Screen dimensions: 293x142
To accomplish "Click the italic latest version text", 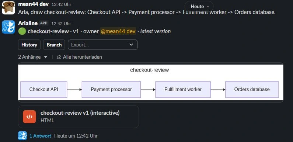I will coord(156,31).
